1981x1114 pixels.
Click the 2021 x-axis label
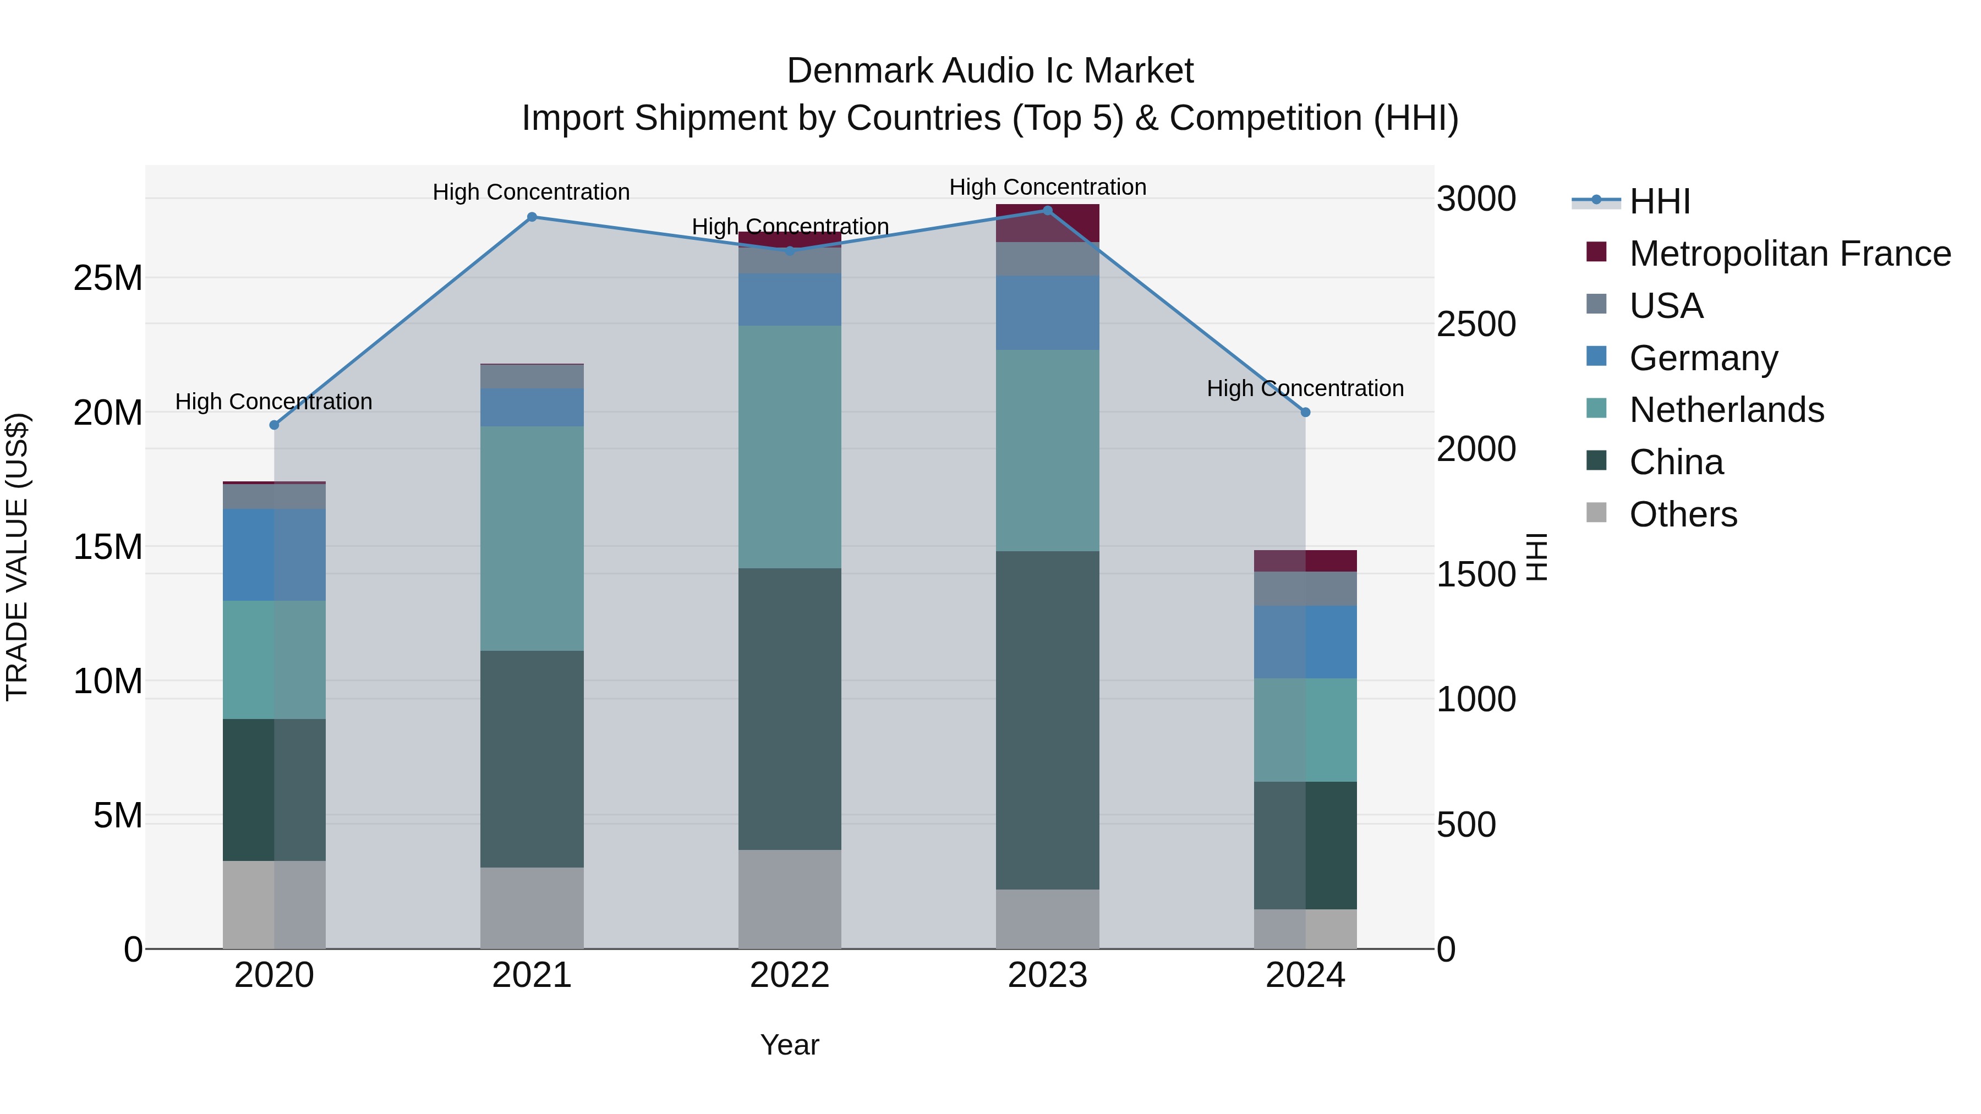tap(532, 975)
